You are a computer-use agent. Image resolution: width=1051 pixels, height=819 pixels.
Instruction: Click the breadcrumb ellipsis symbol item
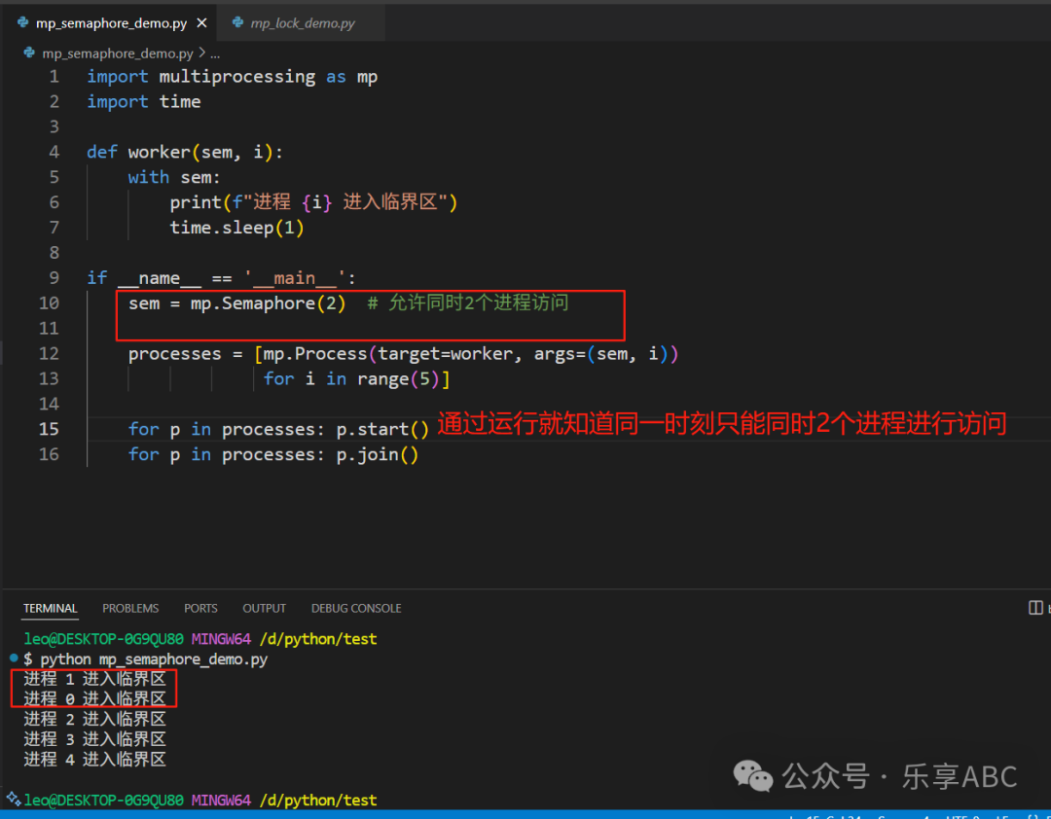point(214,53)
